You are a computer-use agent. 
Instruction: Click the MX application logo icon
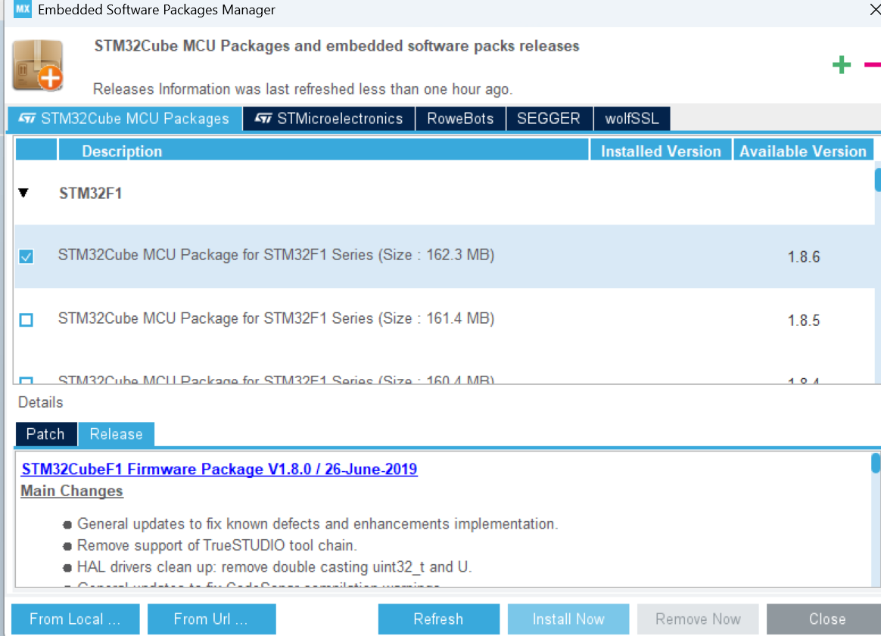tap(23, 9)
